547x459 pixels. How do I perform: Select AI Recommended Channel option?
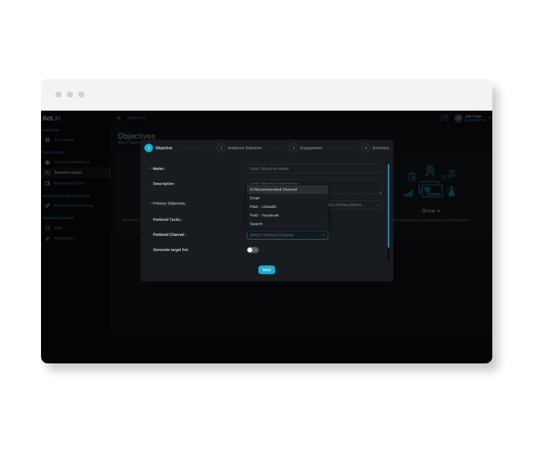click(273, 189)
